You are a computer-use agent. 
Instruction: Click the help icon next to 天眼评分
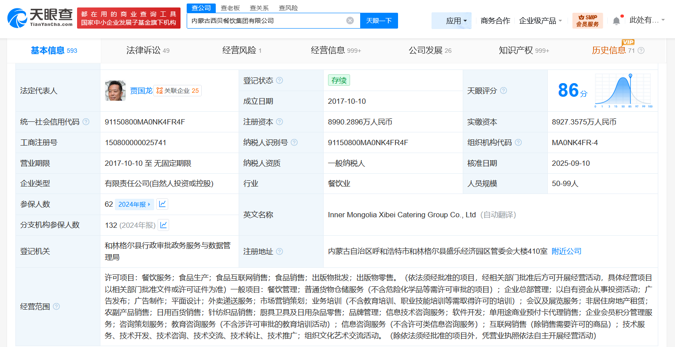504,91
